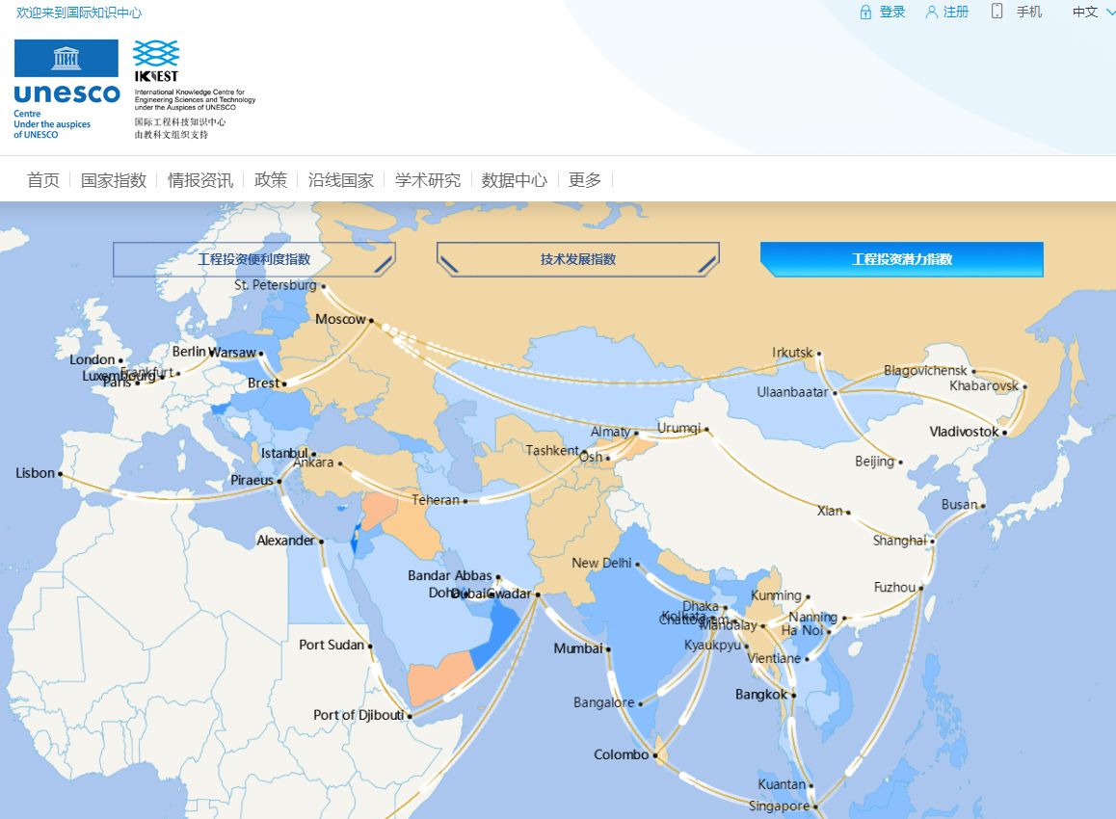This screenshot has height=819, width=1116.
Task: Switch to 技术发展指数 tab
Action: point(578,259)
